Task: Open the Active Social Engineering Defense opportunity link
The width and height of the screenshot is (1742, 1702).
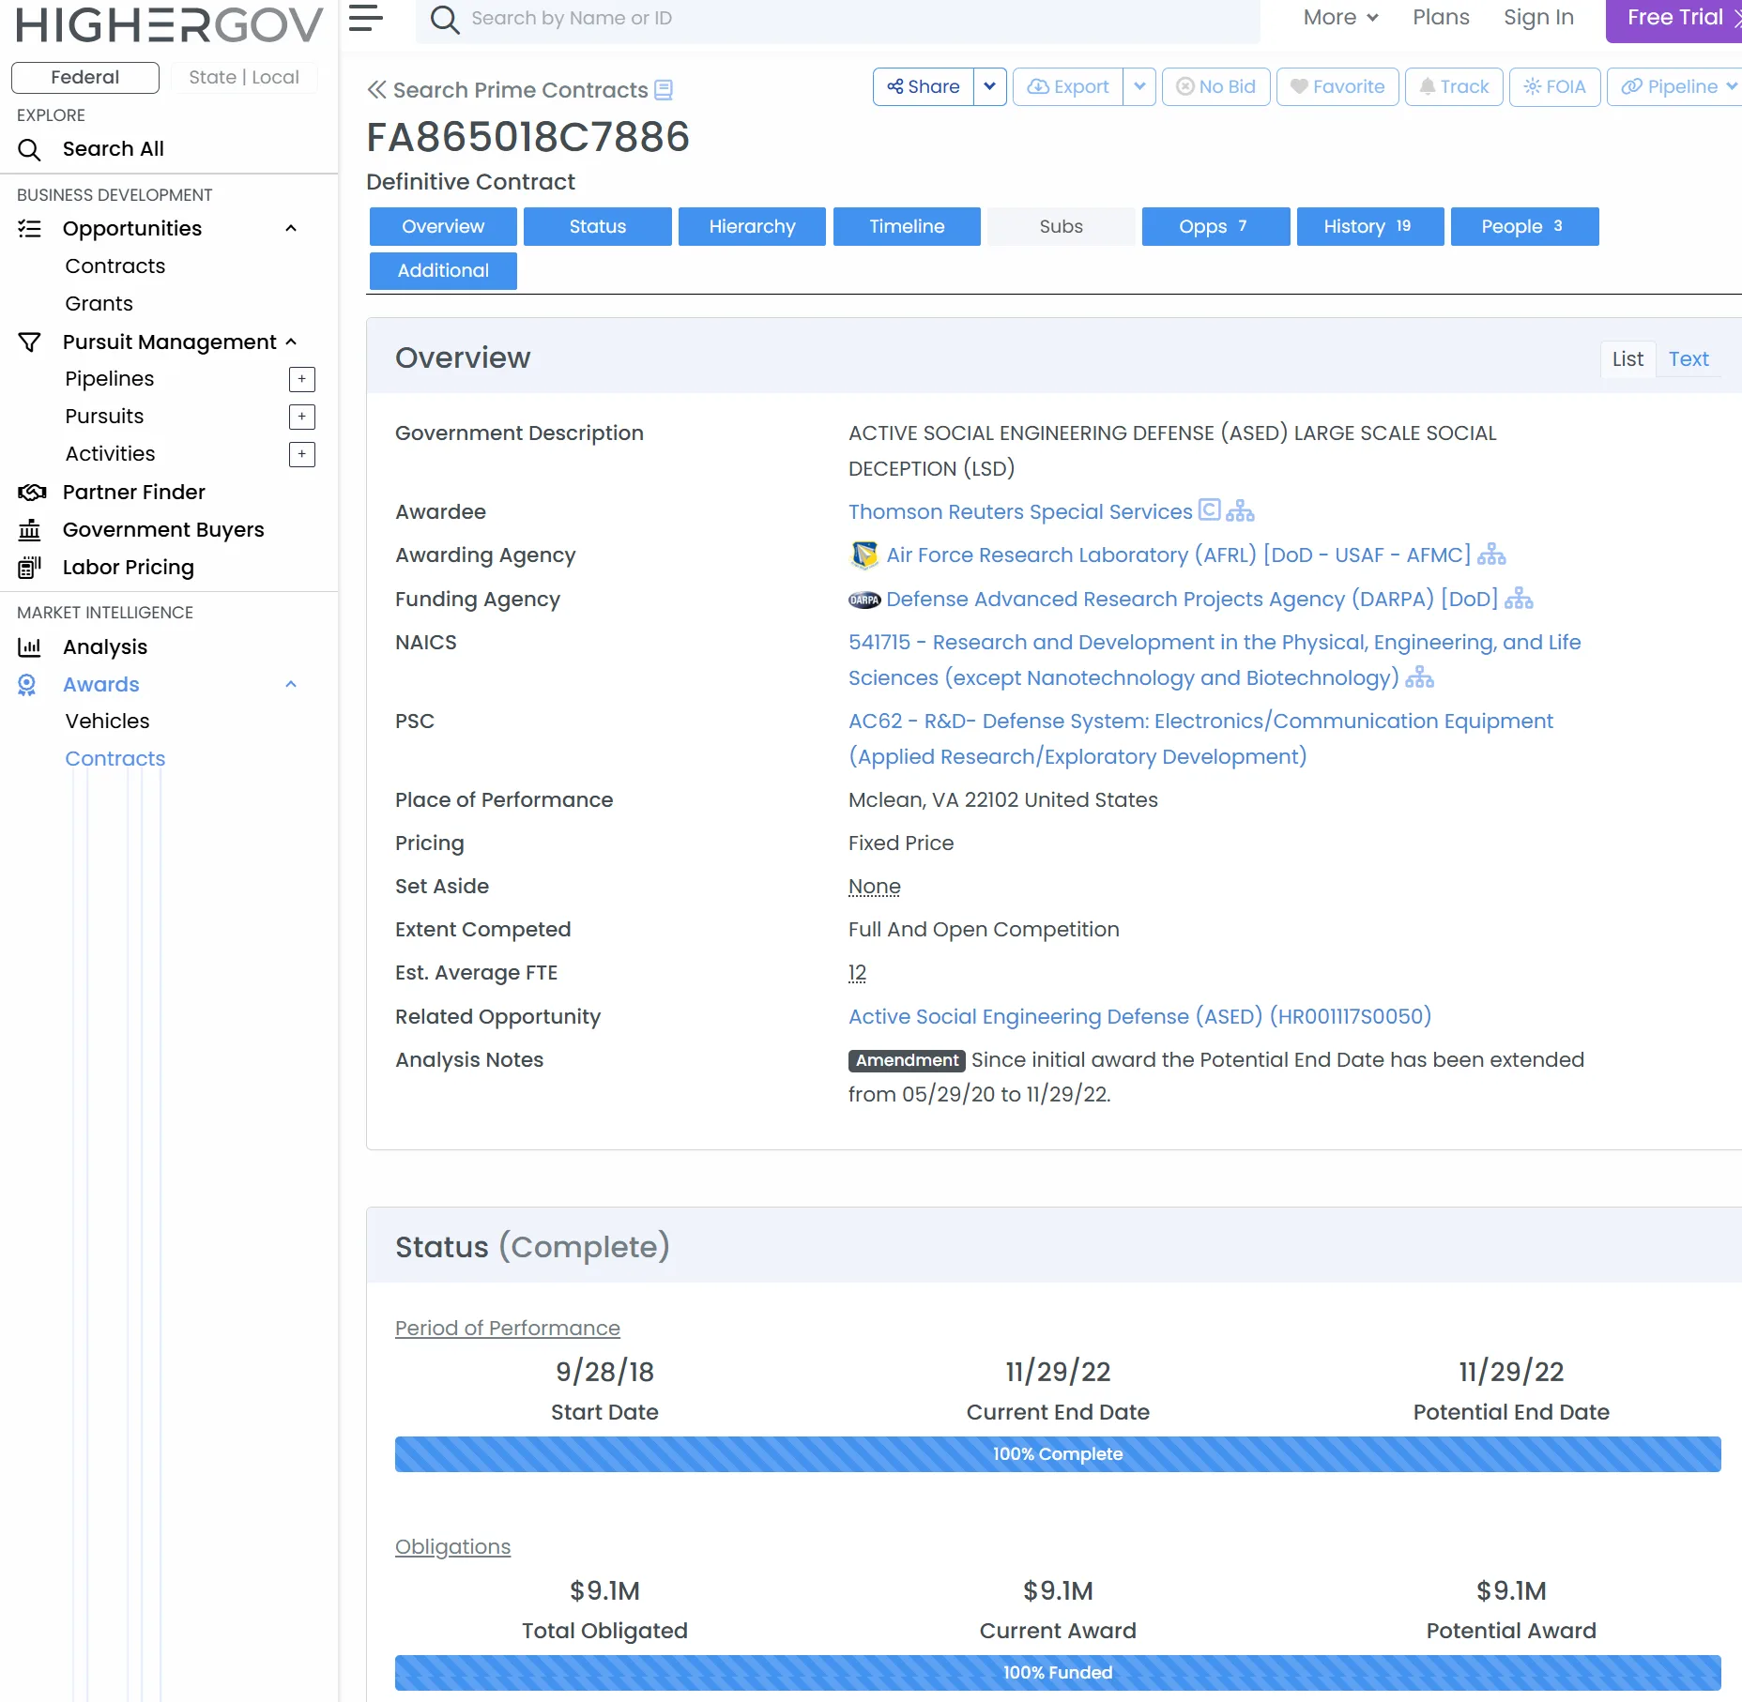Action: click(x=1139, y=1017)
